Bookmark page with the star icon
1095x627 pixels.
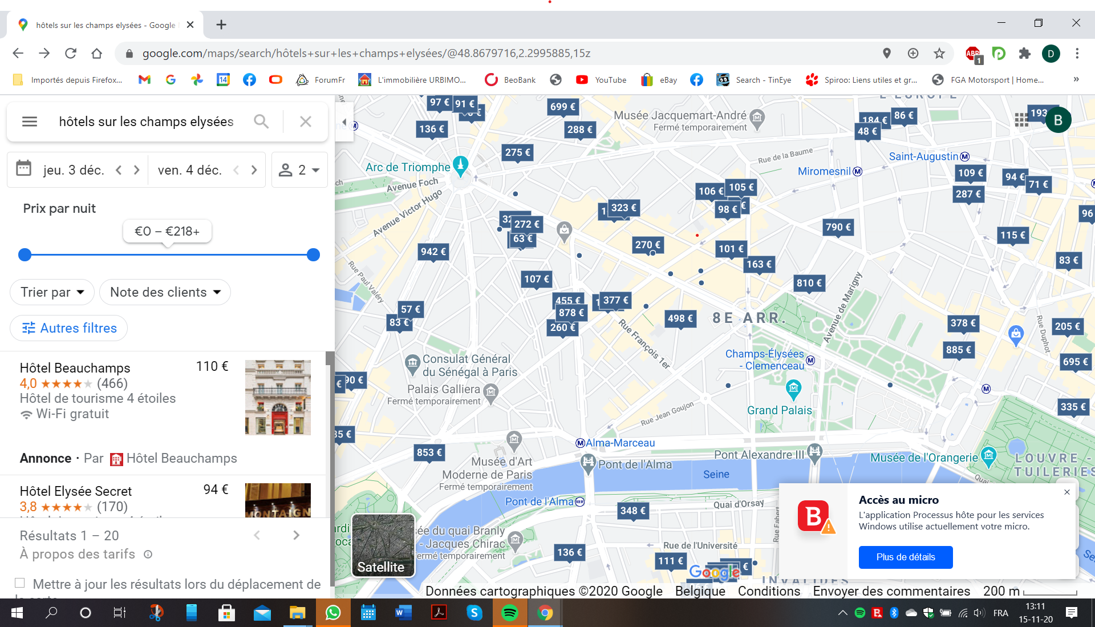939,53
